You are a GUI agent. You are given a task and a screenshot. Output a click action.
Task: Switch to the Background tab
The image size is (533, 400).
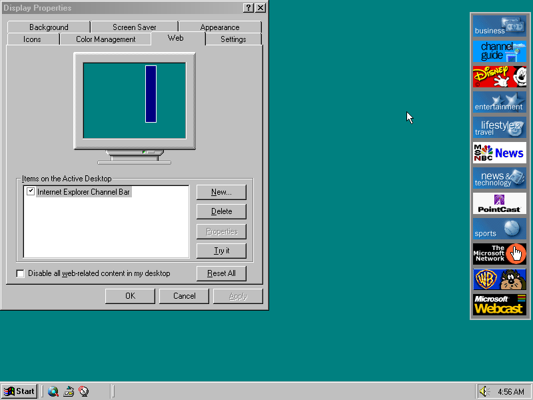49,27
